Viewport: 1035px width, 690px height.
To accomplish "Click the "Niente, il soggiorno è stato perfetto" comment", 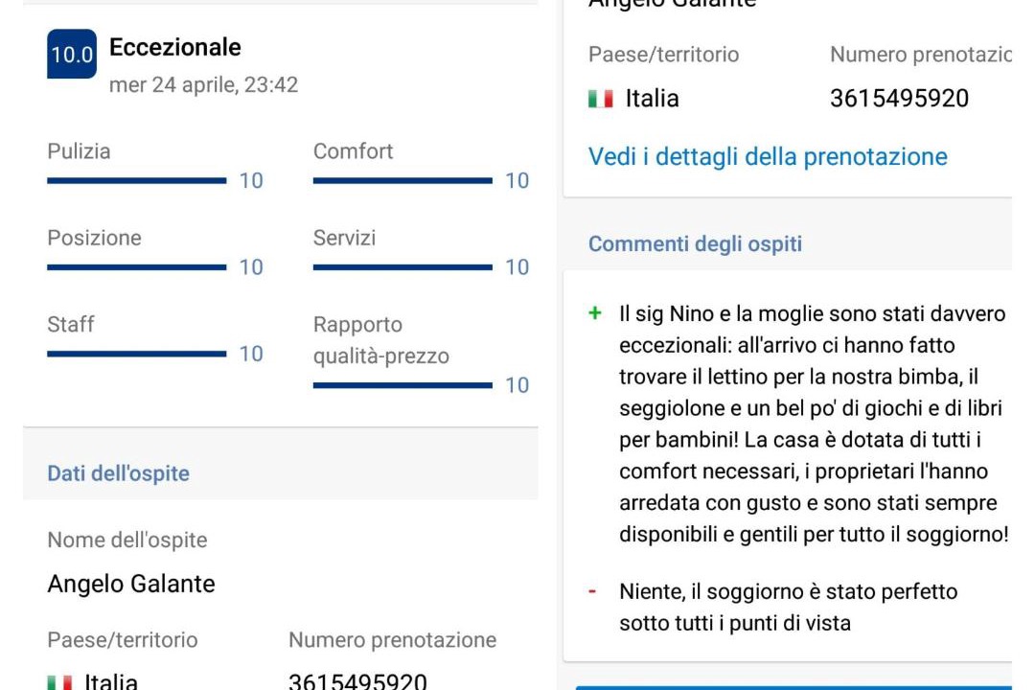I will click(788, 607).
